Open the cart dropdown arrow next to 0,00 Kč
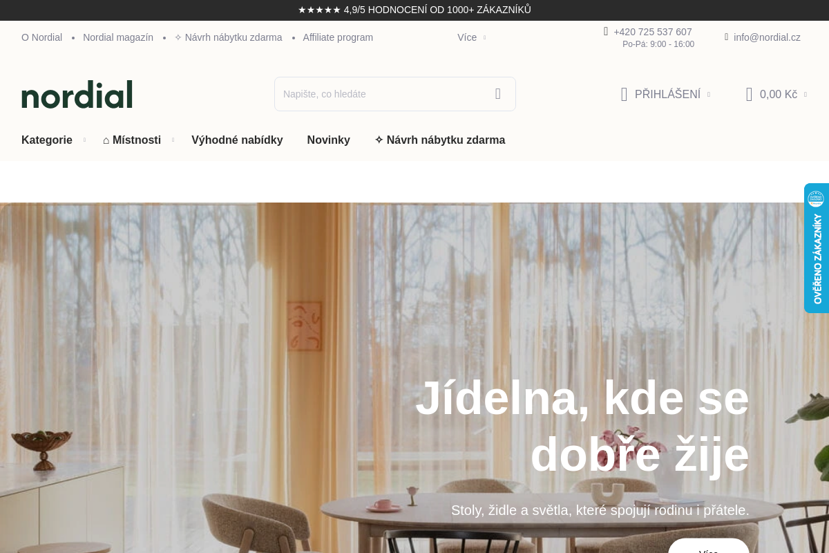Screen dimensions: 829x553 pyautogui.click(x=805, y=95)
